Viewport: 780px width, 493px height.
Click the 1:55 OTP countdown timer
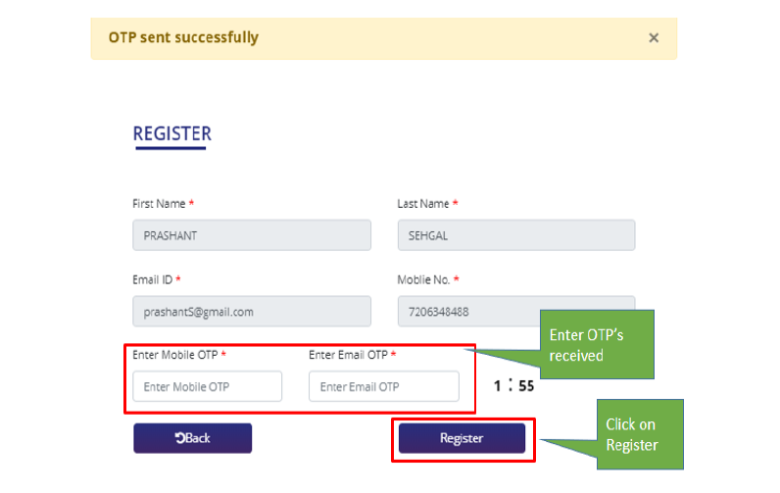[x=513, y=385]
